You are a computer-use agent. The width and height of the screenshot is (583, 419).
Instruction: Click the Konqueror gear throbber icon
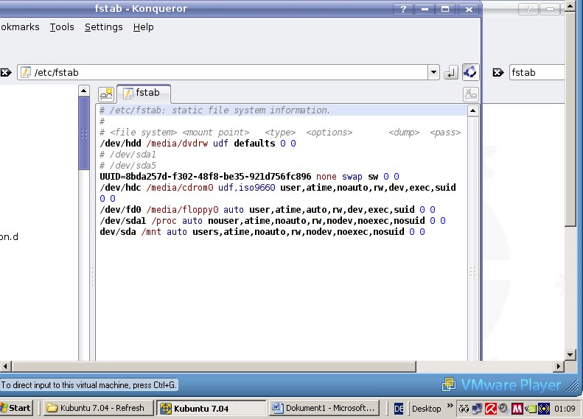(470, 72)
